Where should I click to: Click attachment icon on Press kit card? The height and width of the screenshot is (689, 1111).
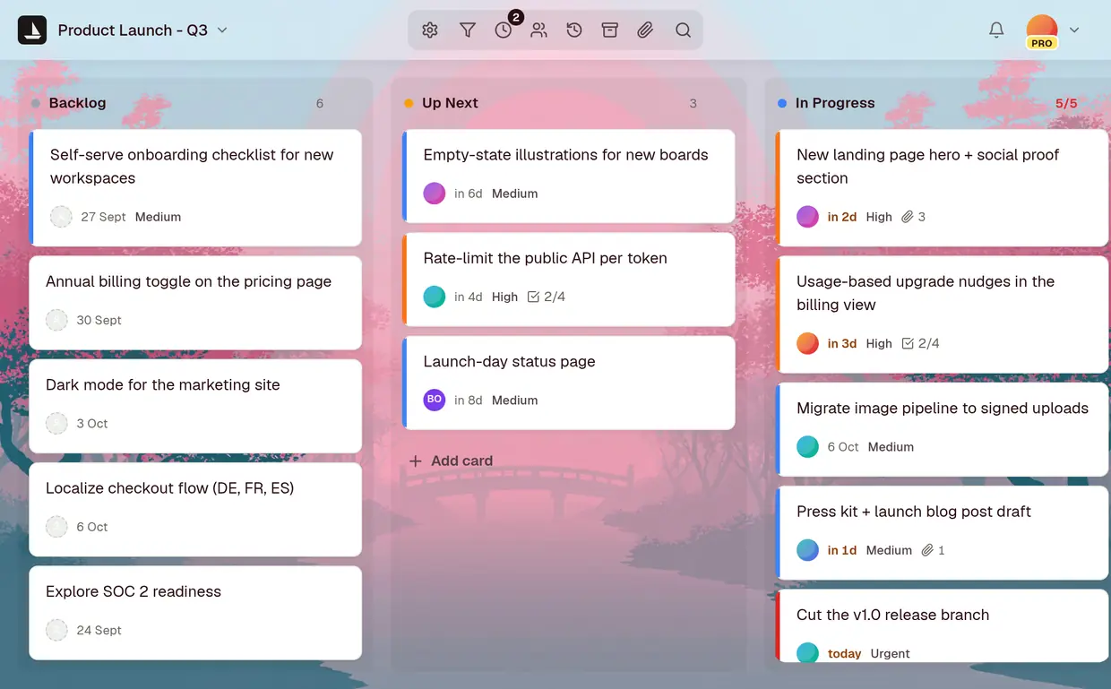927,550
